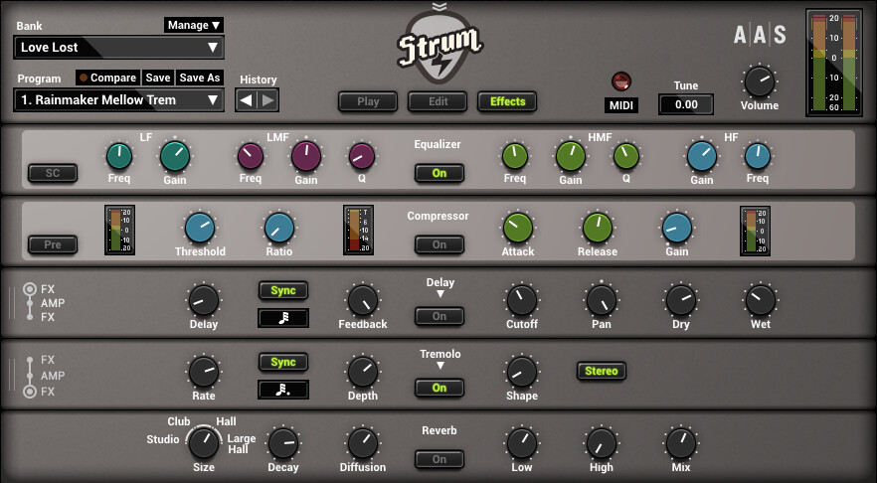Click the collapse chevron above Strum logo
The width and height of the screenshot is (877, 483).
tap(439, 7)
